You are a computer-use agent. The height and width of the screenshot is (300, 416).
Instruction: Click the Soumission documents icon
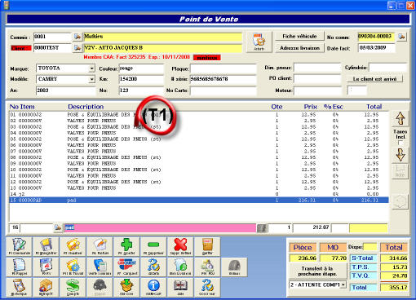(x=180, y=267)
